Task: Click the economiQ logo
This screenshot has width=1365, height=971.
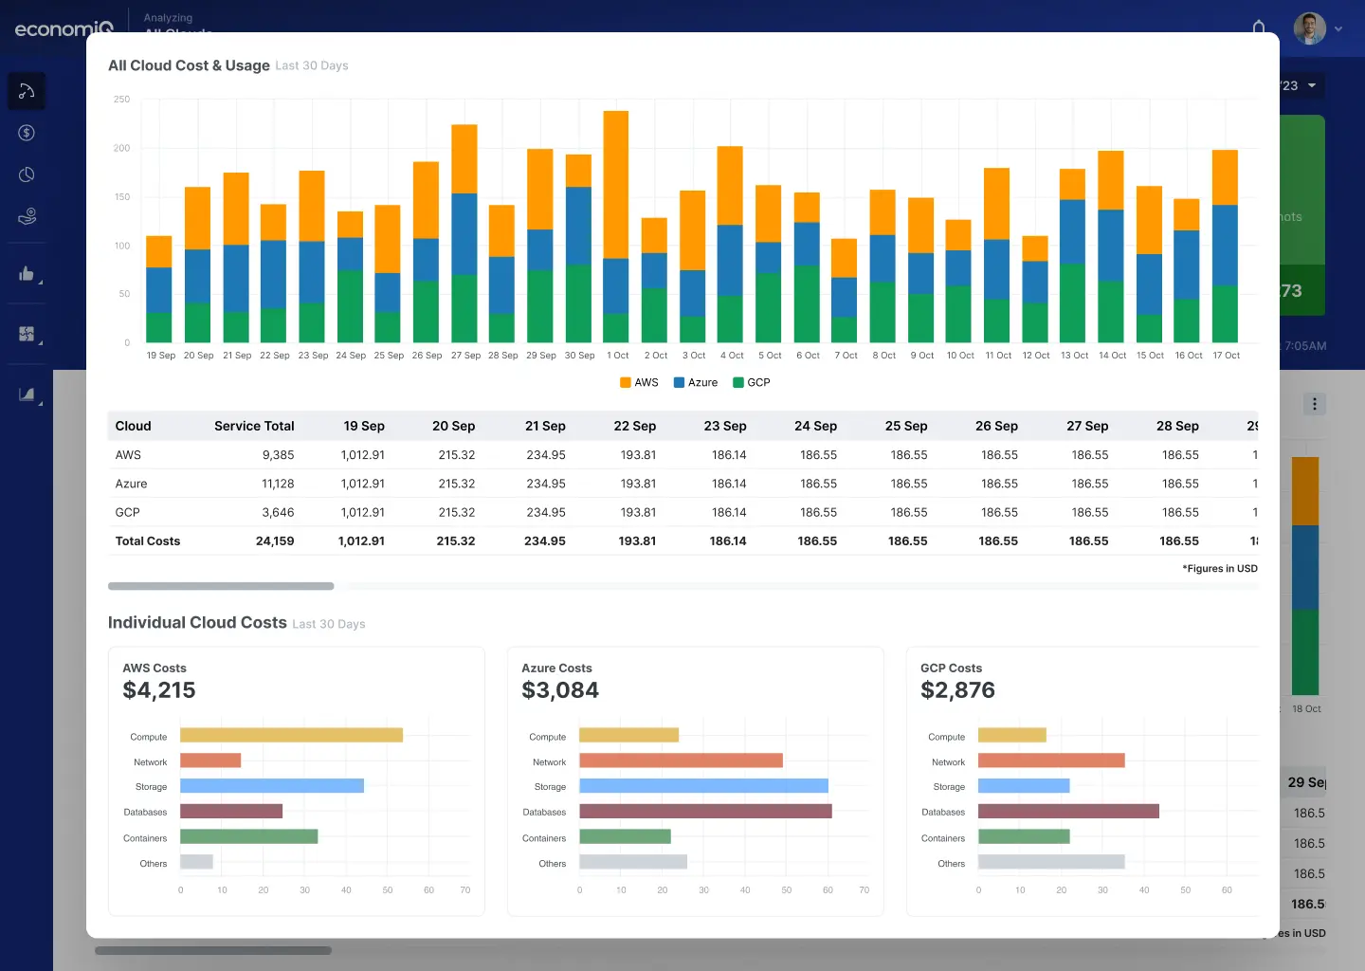Action: (x=64, y=29)
